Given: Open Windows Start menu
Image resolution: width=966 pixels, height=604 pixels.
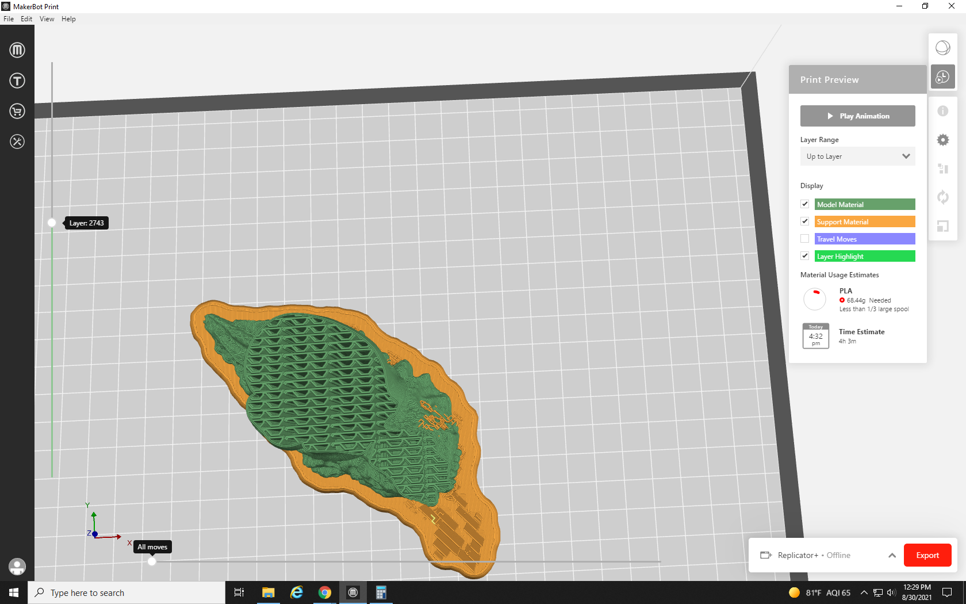Looking at the screenshot, I should point(14,592).
